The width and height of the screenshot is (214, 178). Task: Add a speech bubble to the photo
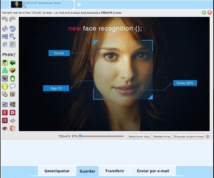13,86
